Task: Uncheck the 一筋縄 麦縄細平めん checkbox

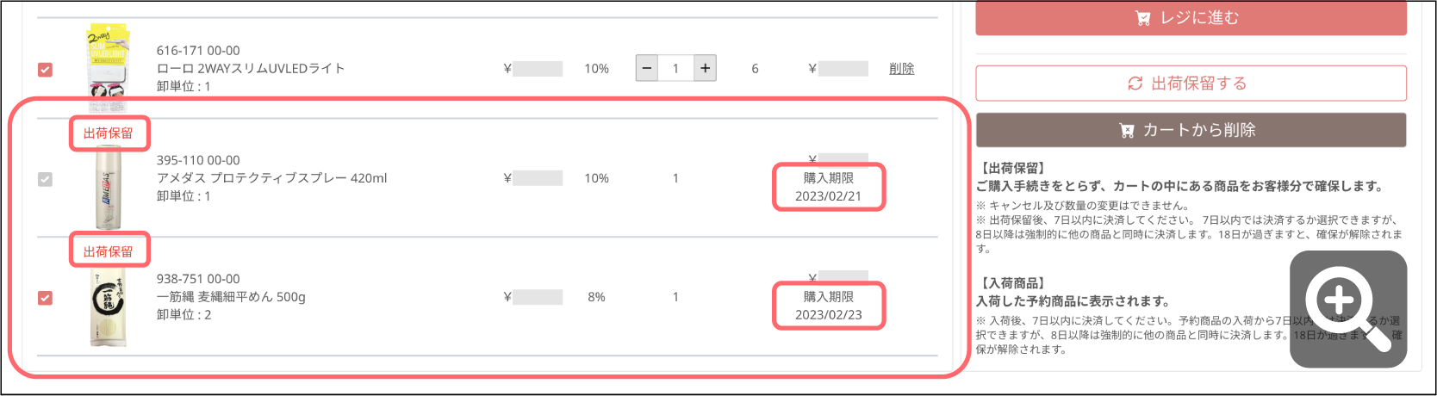Action: 46,298
